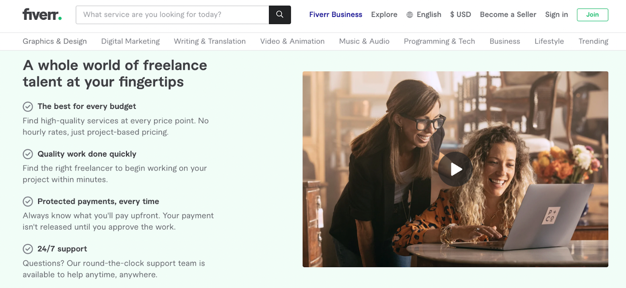626x288 pixels.
Task: Click the Sign in link
Action: coord(557,15)
